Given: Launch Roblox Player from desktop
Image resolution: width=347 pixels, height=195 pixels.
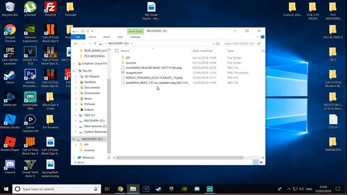Looking at the screenshot, I should click(x=10, y=144).
